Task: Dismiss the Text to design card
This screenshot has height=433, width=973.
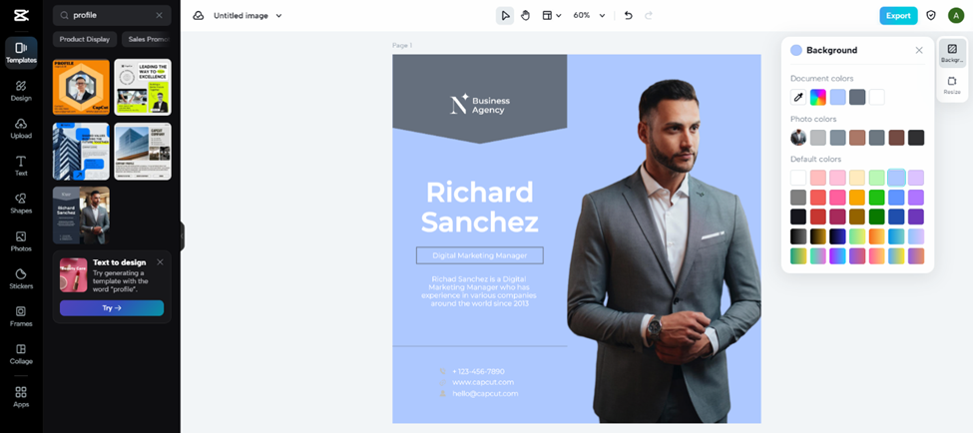Action: (160, 261)
